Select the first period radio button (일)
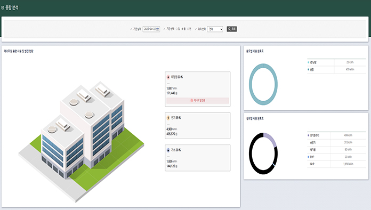The image size is (371, 210). coord(176,29)
